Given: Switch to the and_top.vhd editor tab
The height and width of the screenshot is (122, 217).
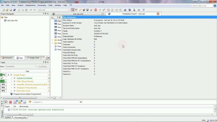Looking at the screenshot, I should [78, 14].
